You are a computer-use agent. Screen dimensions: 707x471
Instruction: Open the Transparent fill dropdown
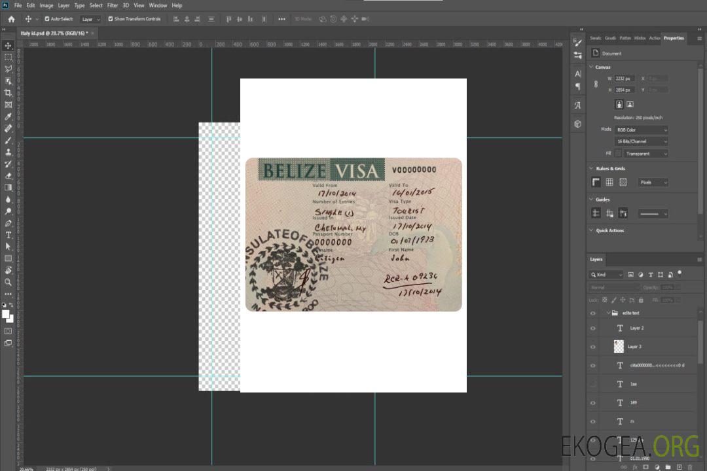pyautogui.click(x=645, y=154)
